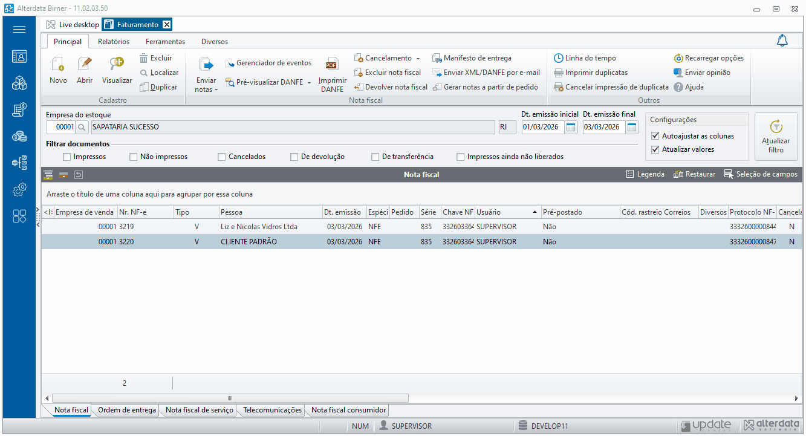
Task: Click the Manifesto de entrega icon
Action: click(437, 58)
